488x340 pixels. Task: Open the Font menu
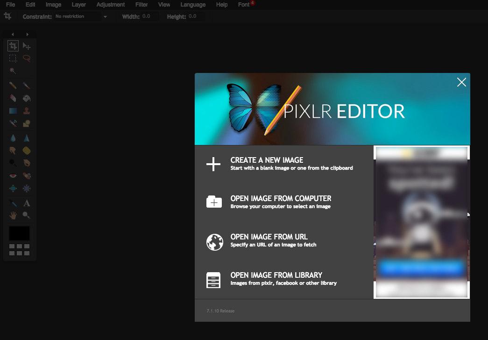pyautogui.click(x=244, y=5)
